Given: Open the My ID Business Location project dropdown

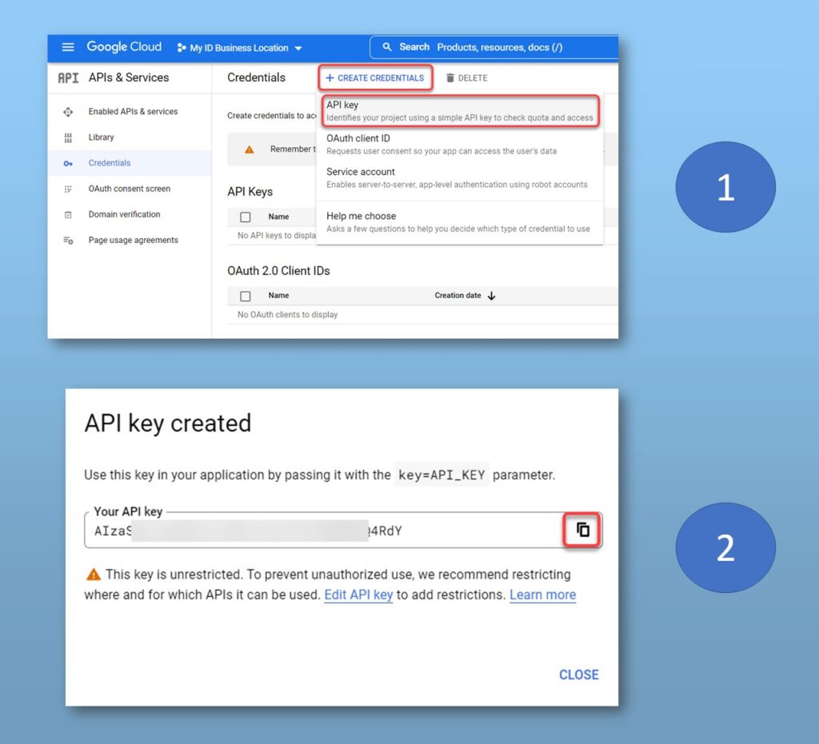Looking at the screenshot, I should pos(239,48).
